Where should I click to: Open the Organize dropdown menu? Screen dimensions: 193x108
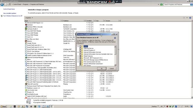(x=29, y=18)
